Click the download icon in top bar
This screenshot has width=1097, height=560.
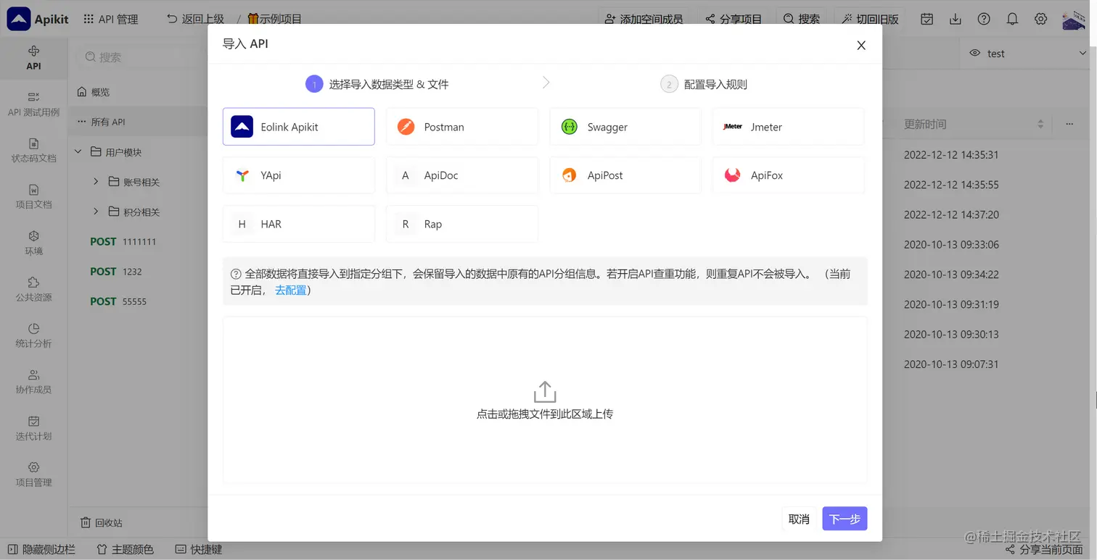[956, 19]
